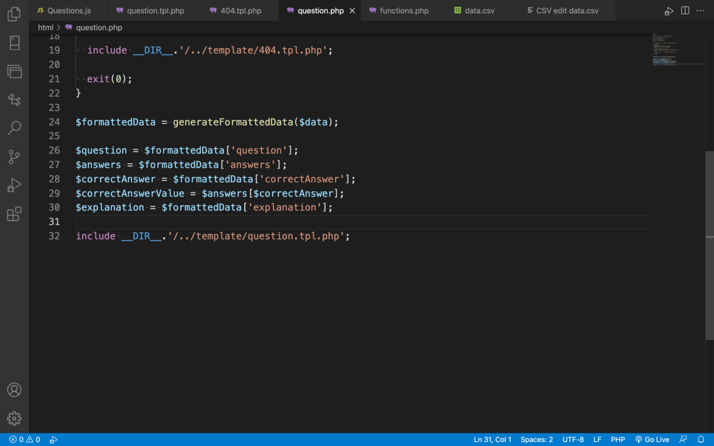Image resolution: width=714 pixels, height=446 pixels.
Task: Click '/../template/404.tpl.php' string on line 19
Action: click(253, 51)
